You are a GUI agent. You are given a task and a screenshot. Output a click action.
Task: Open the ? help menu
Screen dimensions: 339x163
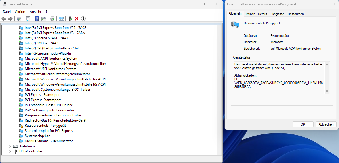46,12
